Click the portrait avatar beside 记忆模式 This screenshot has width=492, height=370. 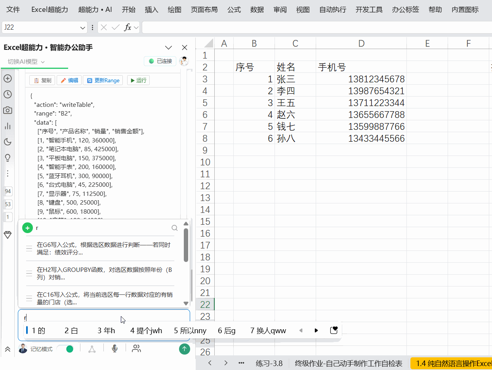click(x=23, y=349)
